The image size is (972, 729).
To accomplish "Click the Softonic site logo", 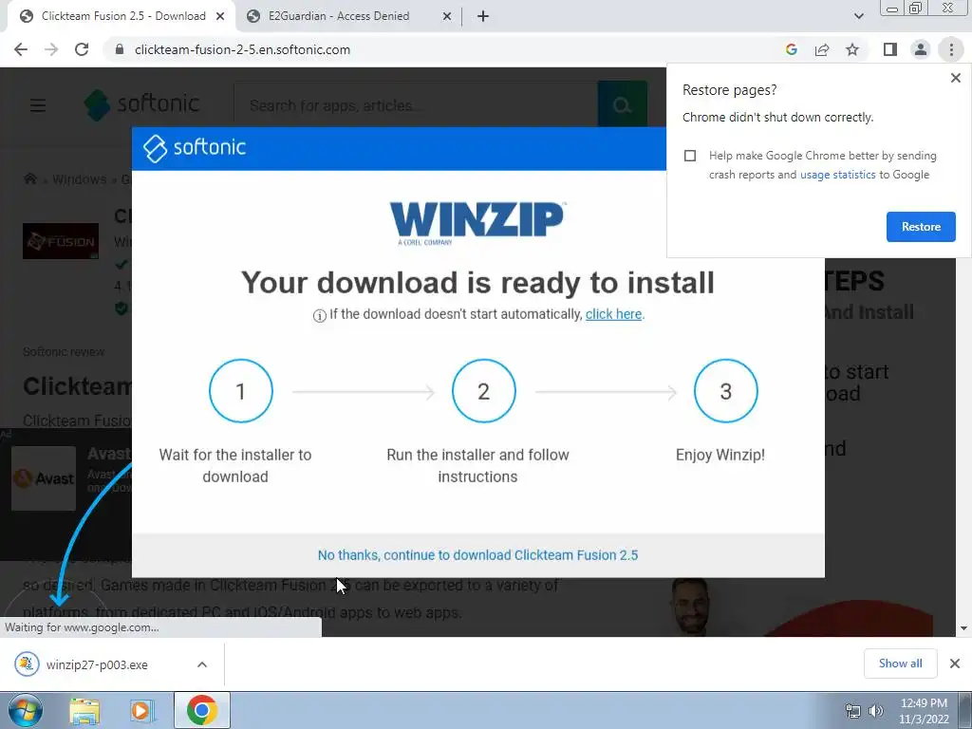I will (x=142, y=104).
